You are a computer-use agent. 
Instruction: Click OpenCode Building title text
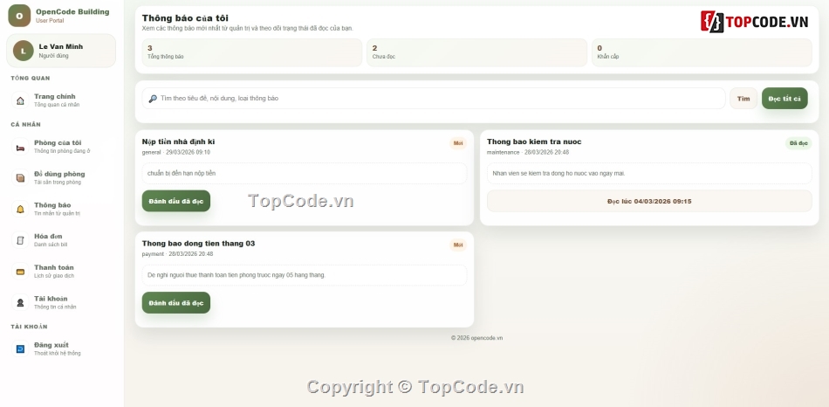tap(72, 11)
